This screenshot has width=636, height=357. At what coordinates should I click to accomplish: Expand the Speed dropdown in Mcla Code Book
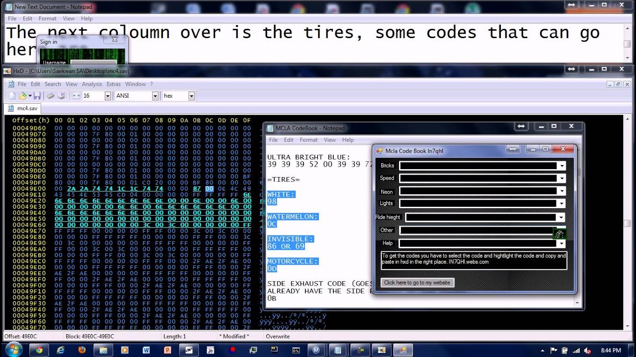[x=561, y=178]
